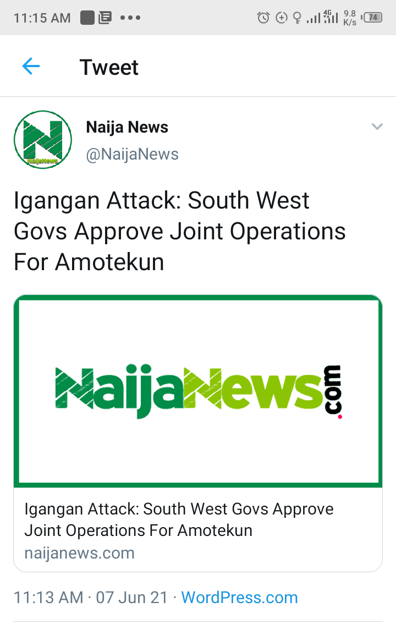
Task: Tap the battery indicator icon
Action: click(x=372, y=18)
